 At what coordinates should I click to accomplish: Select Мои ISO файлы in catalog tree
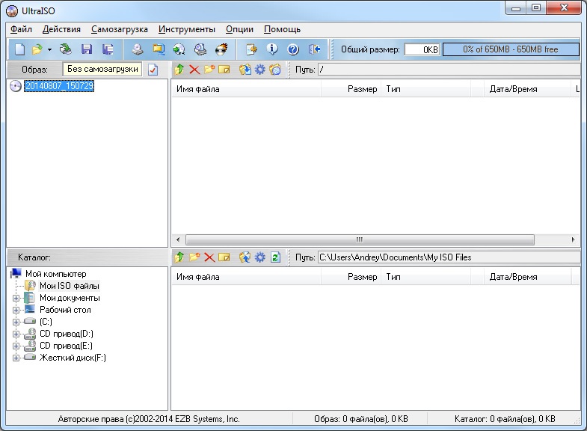[x=69, y=286]
